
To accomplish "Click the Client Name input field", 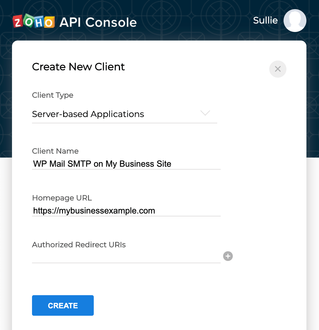I will [x=126, y=164].
